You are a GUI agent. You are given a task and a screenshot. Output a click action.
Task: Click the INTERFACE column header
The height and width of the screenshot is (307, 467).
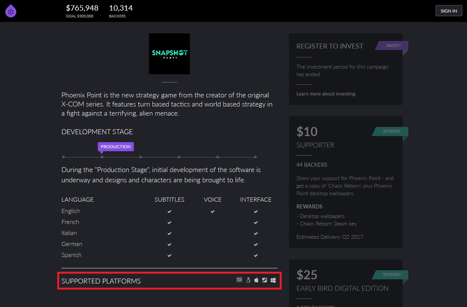tap(256, 200)
